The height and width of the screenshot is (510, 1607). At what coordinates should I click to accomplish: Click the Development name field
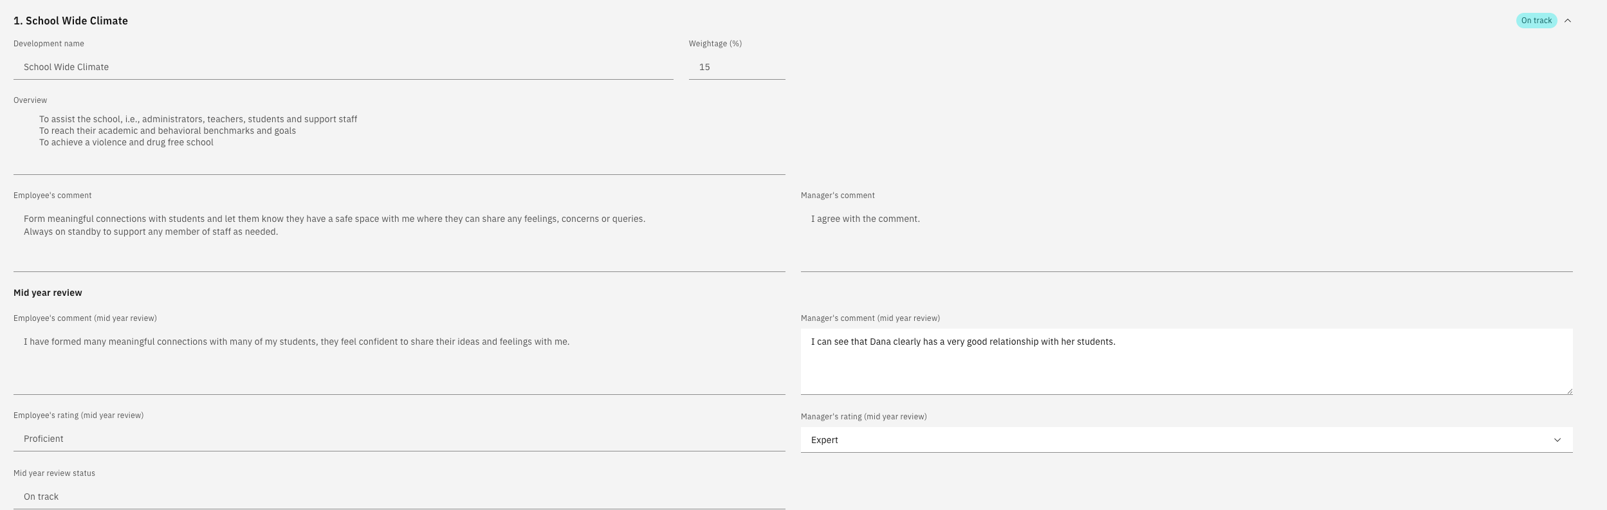(343, 67)
